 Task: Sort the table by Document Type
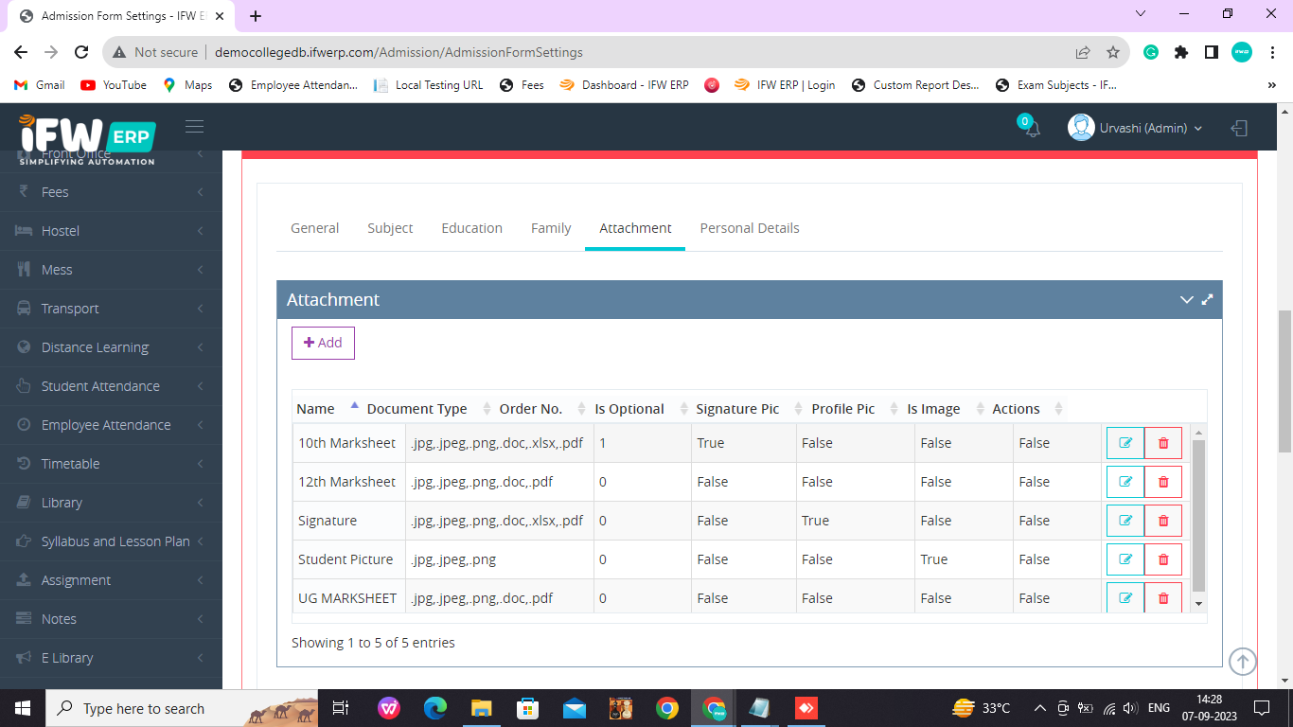[x=429, y=409]
